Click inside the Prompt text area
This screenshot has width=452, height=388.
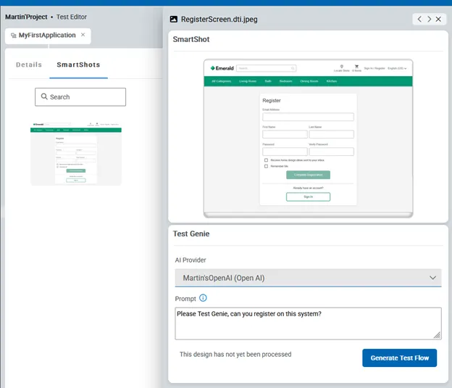pos(308,323)
